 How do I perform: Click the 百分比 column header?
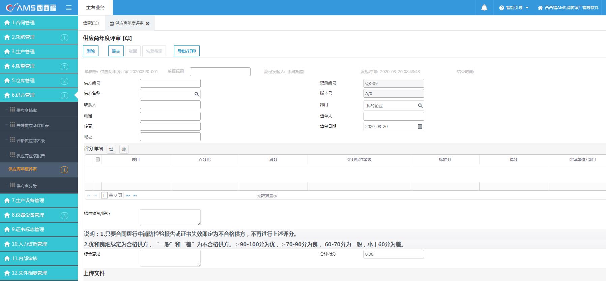204,160
